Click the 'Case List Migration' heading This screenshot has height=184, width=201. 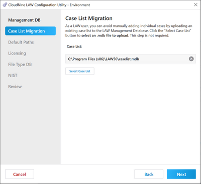(89, 18)
